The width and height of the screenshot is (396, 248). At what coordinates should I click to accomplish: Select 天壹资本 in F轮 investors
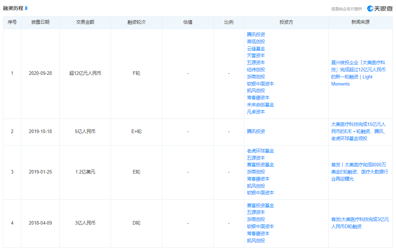coord(256,55)
